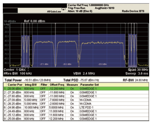The width and height of the screenshot is (152, 123).
Task: Click the Parameter Set column header
Action: [x=90, y=85]
